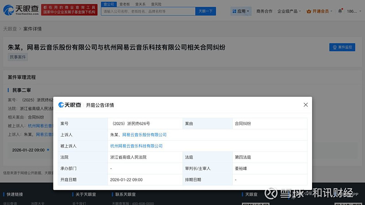The width and height of the screenshot is (365, 205).
Task: Open the 商务合作 link
Action: pos(264,11)
